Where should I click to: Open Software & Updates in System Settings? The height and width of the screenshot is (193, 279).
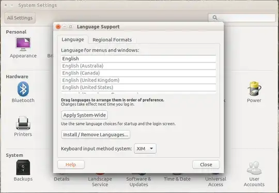click(x=138, y=182)
